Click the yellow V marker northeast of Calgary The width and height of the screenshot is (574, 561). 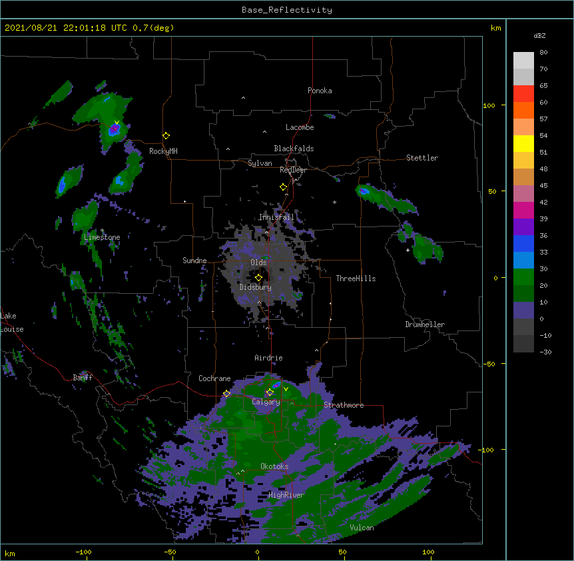286,389
